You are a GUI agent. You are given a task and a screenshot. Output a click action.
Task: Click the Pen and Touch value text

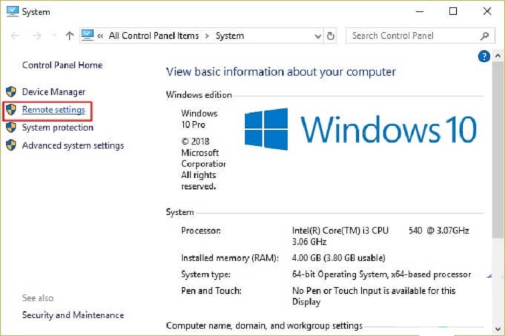coord(374,297)
